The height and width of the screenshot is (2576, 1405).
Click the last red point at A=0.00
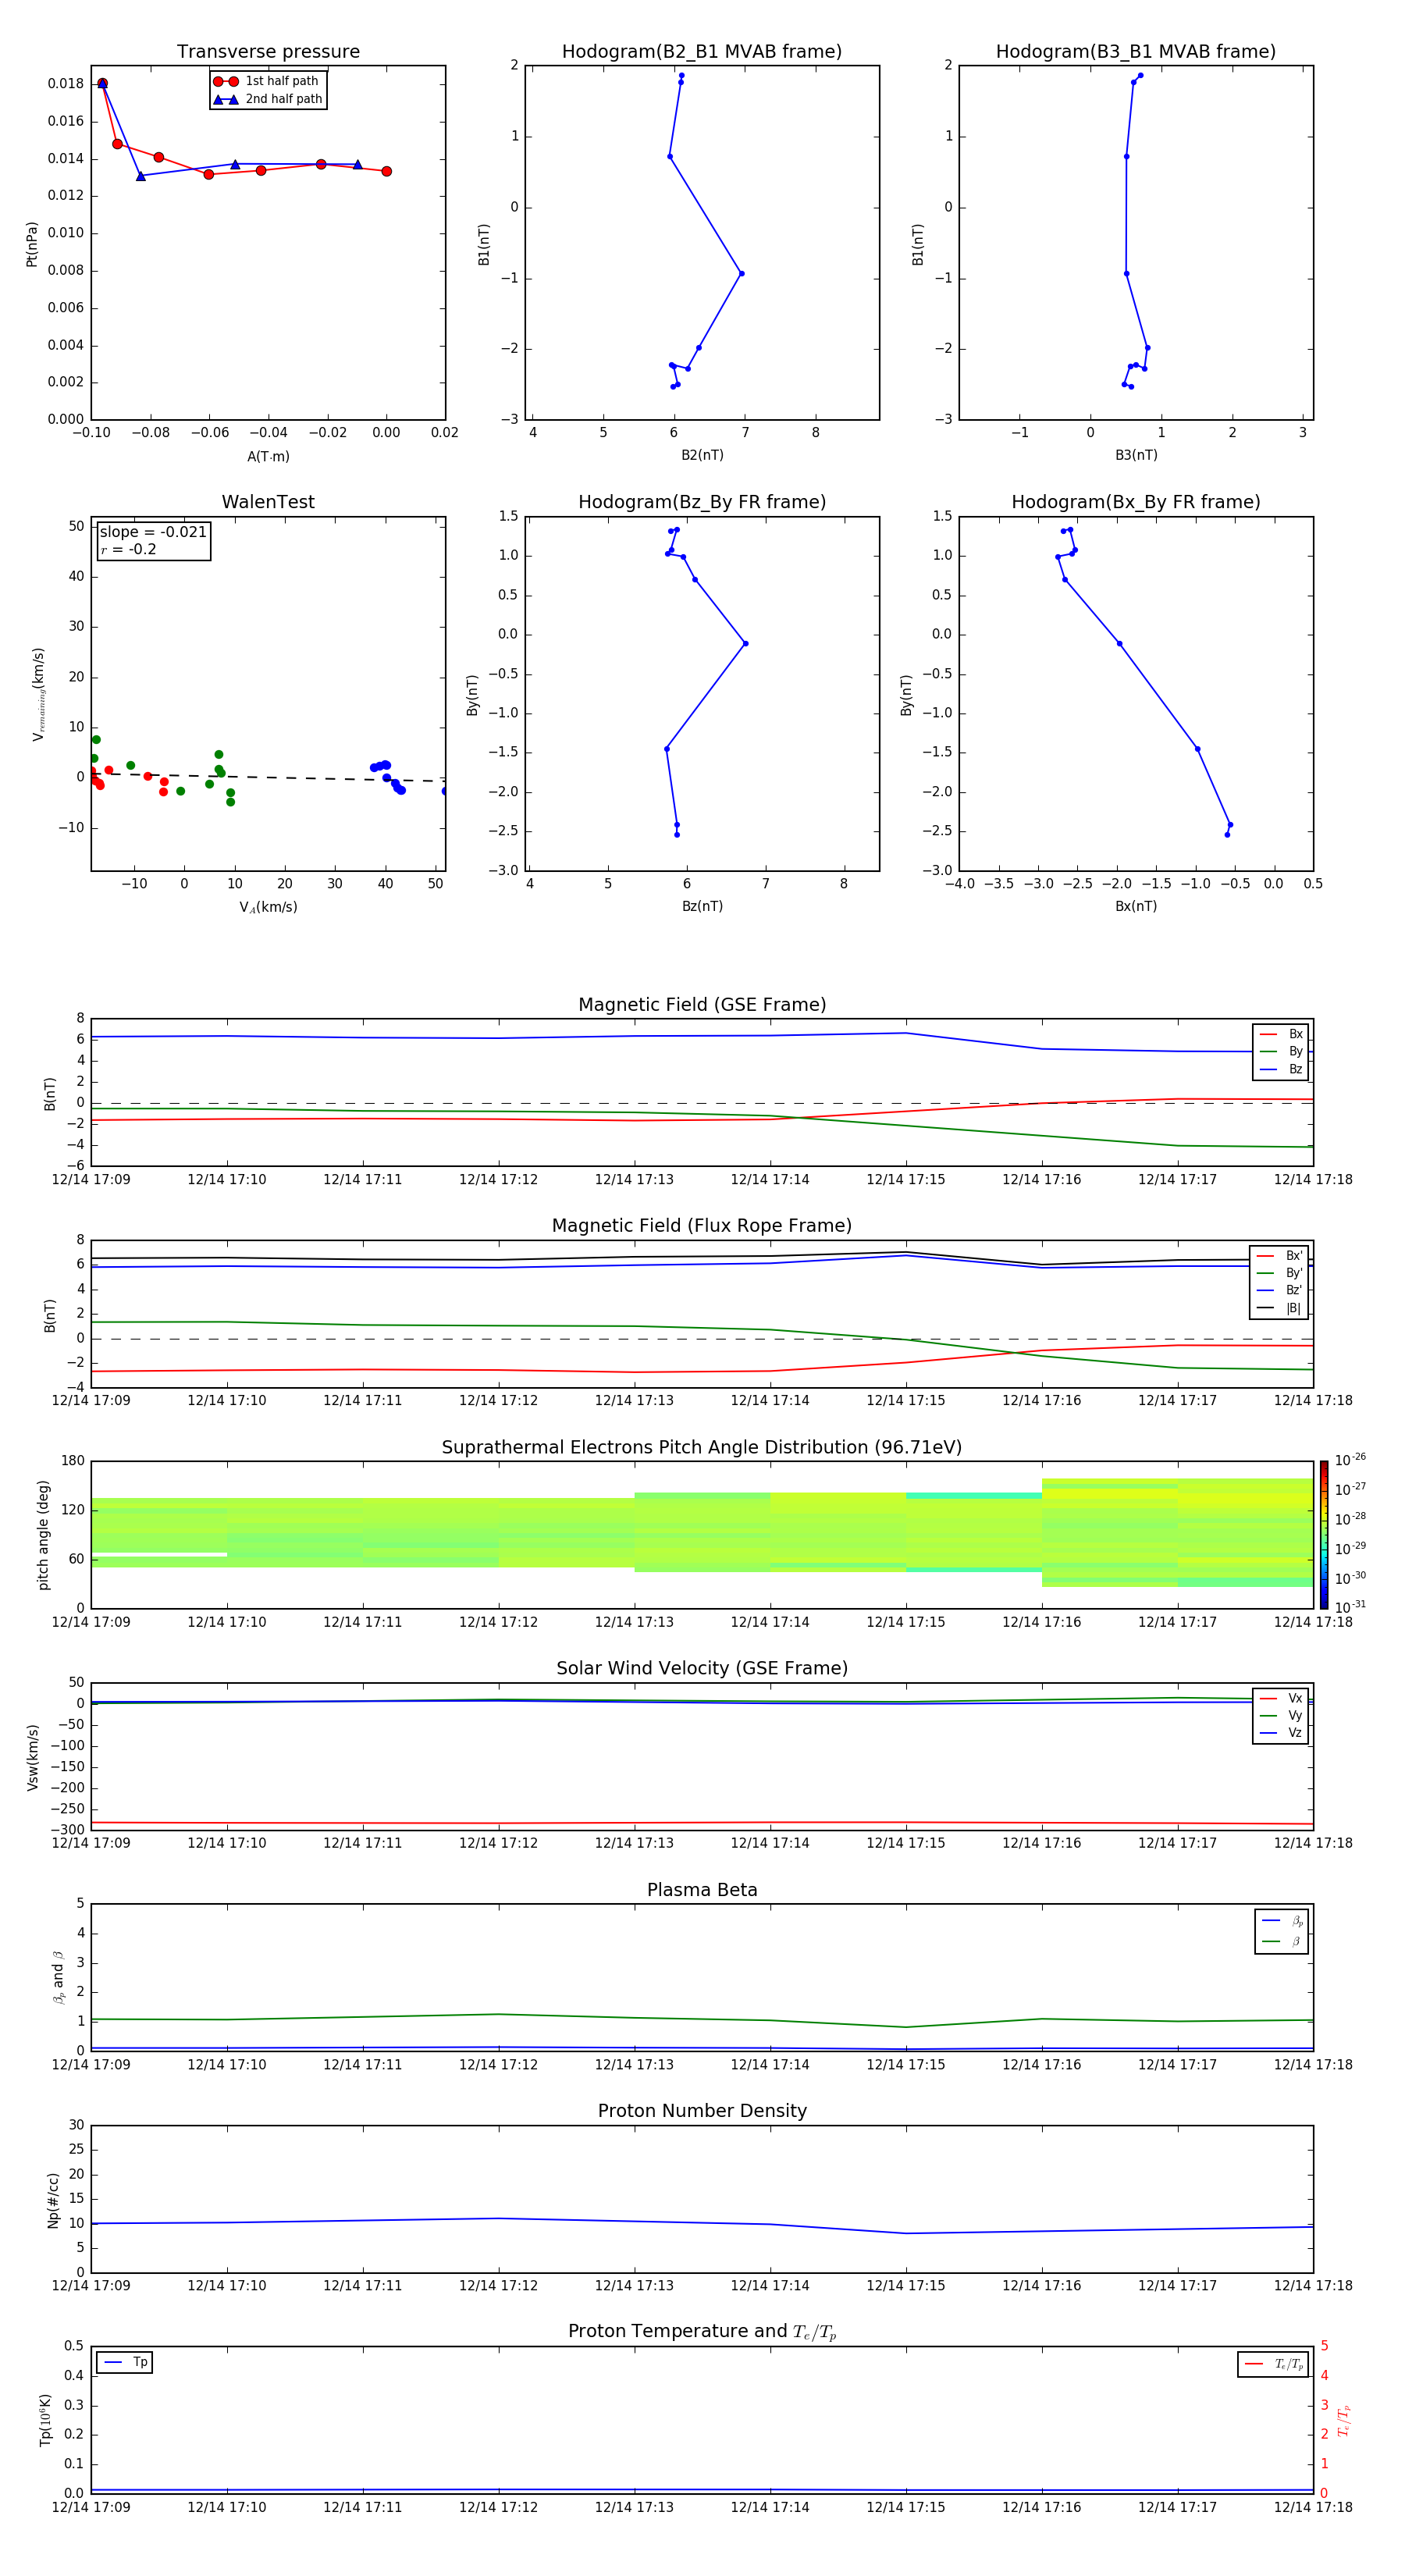point(386,171)
